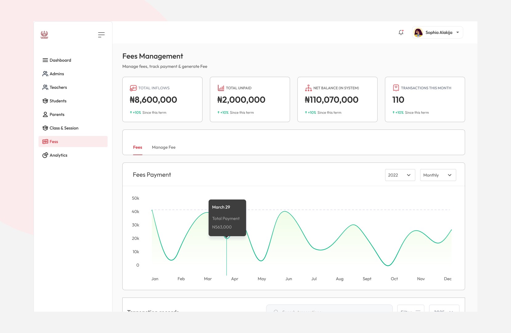
Task: Click the Total Unpaid bar chart icon
Action: (221, 88)
